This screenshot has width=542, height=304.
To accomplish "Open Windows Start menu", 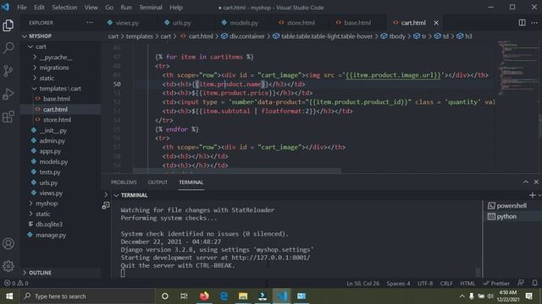I will [x=9, y=296].
